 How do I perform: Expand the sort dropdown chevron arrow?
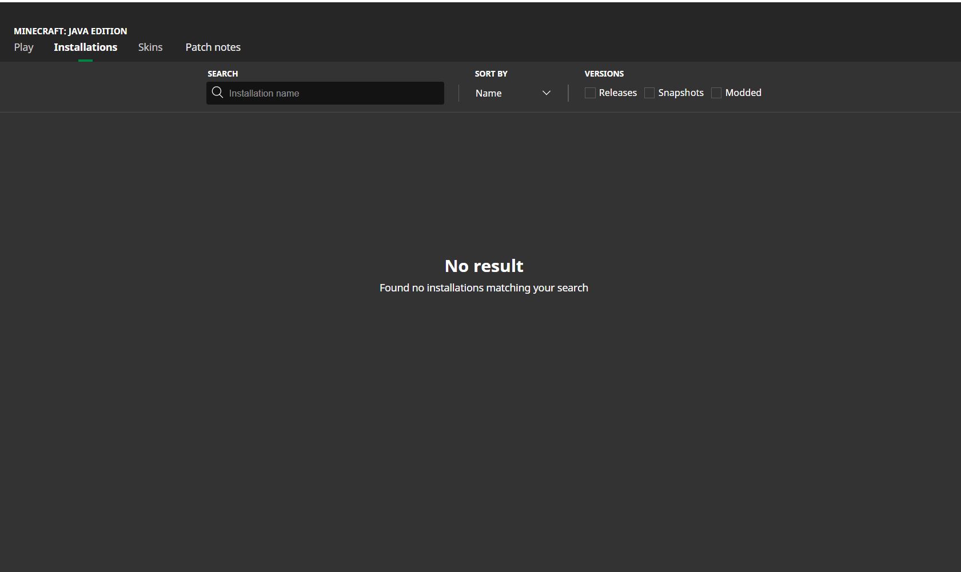[x=547, y=93]
